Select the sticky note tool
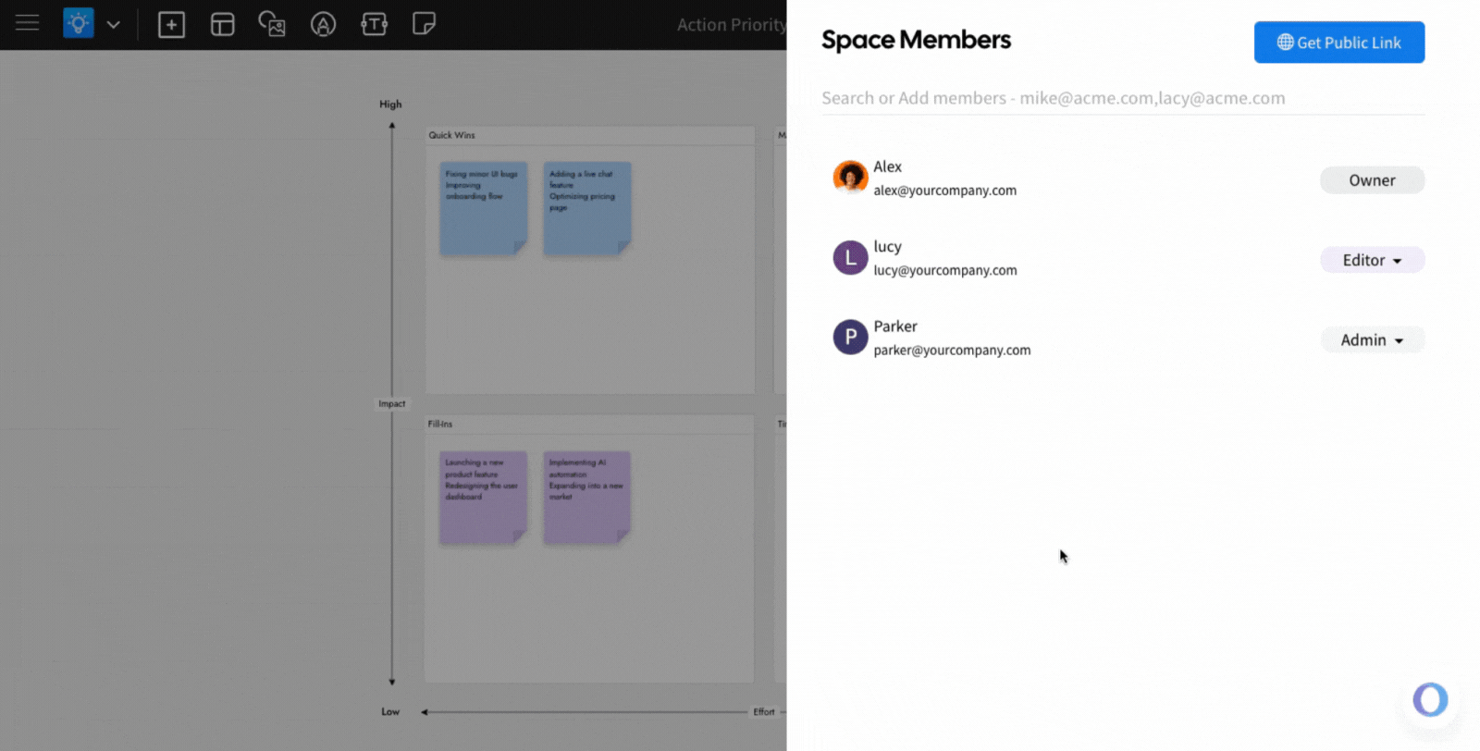The width and height of the screenshot is (1480, 751). point(424,23)
